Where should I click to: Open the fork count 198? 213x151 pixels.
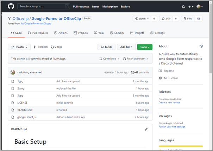pos(199,19)
